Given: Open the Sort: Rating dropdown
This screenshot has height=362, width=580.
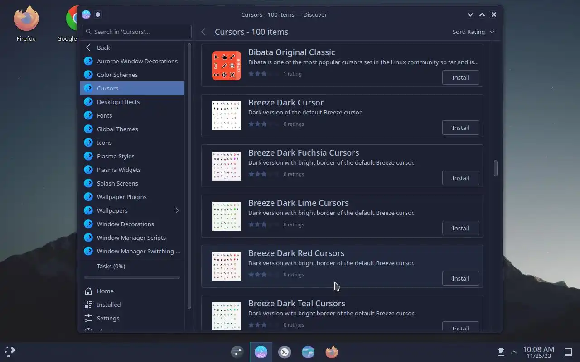Looking at the screenshot, I should (474, 32).
